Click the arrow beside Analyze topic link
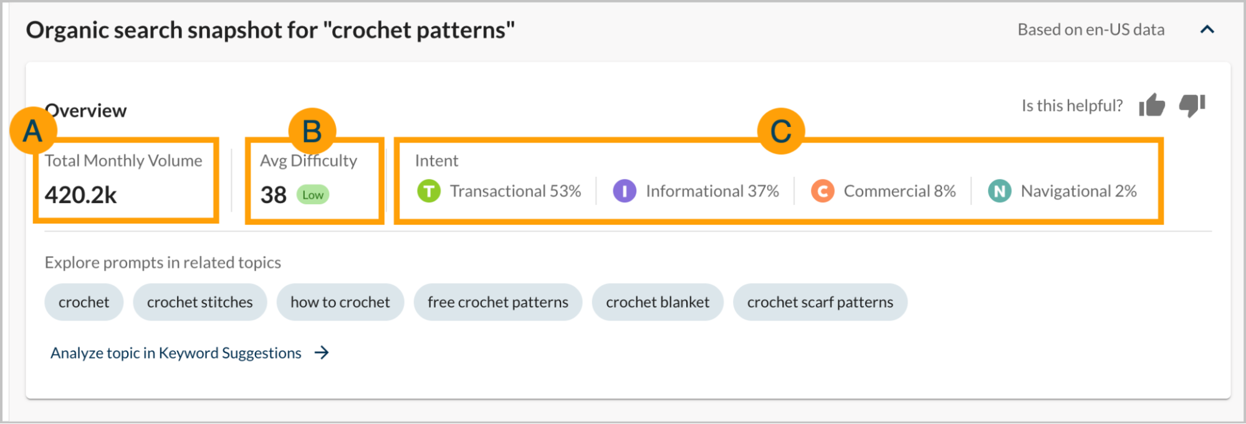 coord(322,353)
